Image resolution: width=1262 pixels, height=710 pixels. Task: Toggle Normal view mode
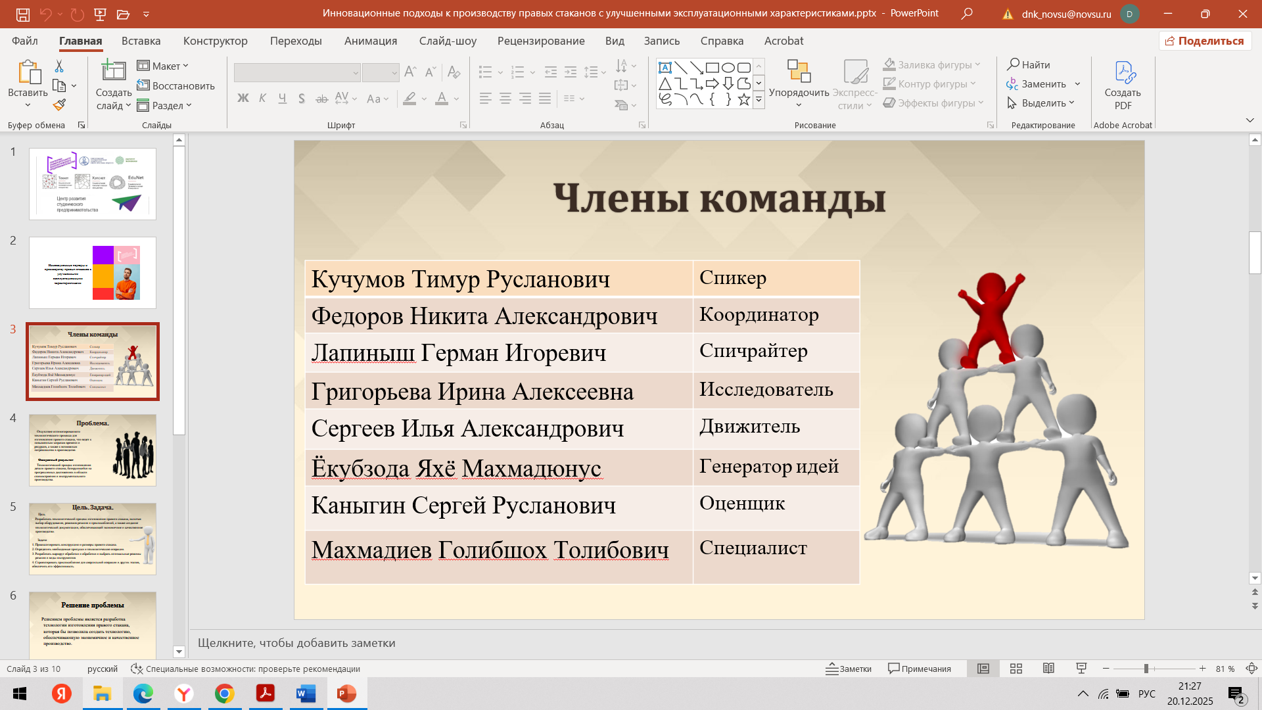(x=983, y=669)
